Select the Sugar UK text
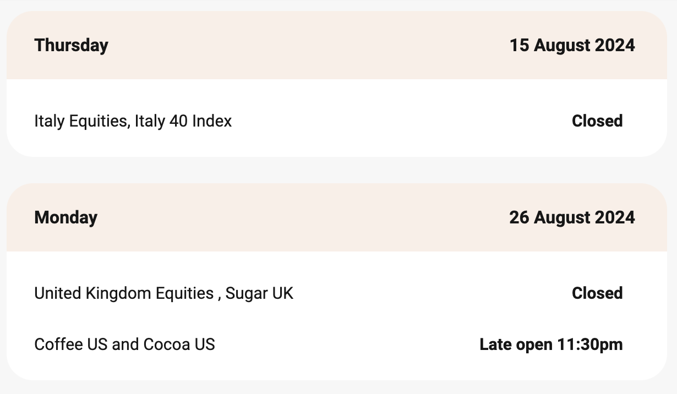This screenshot has height=394, width=677. 259,293
